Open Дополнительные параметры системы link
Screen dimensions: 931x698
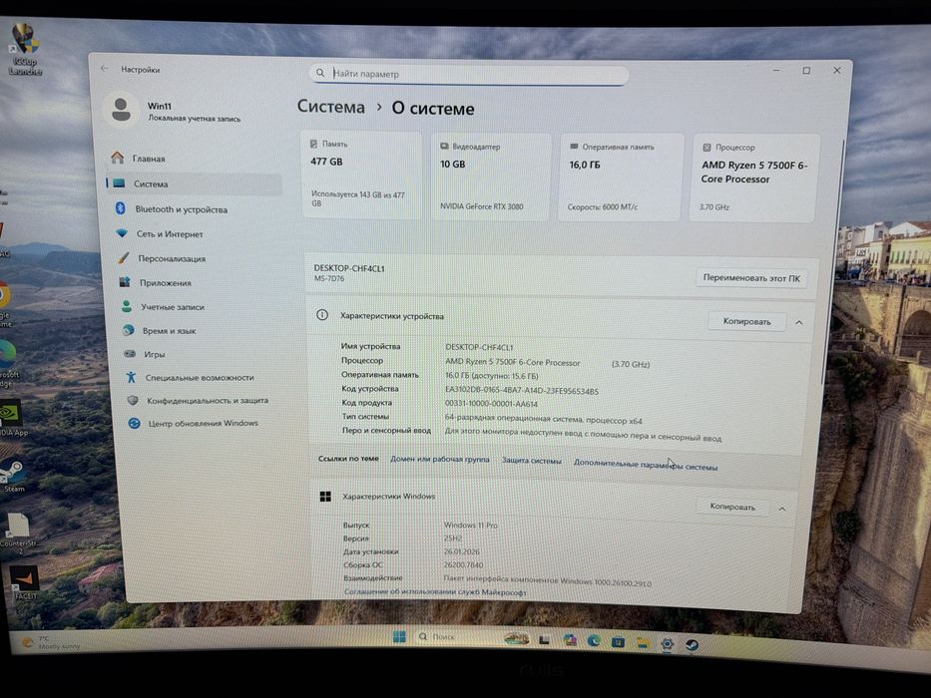pos(646,466)
